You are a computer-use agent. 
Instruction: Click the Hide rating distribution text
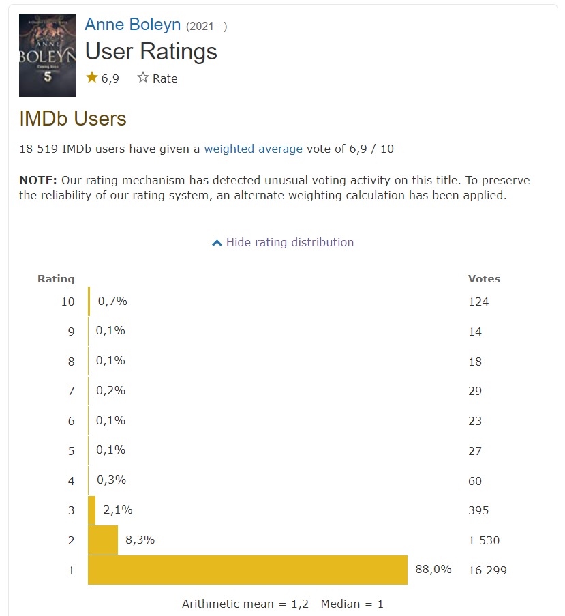290,242
